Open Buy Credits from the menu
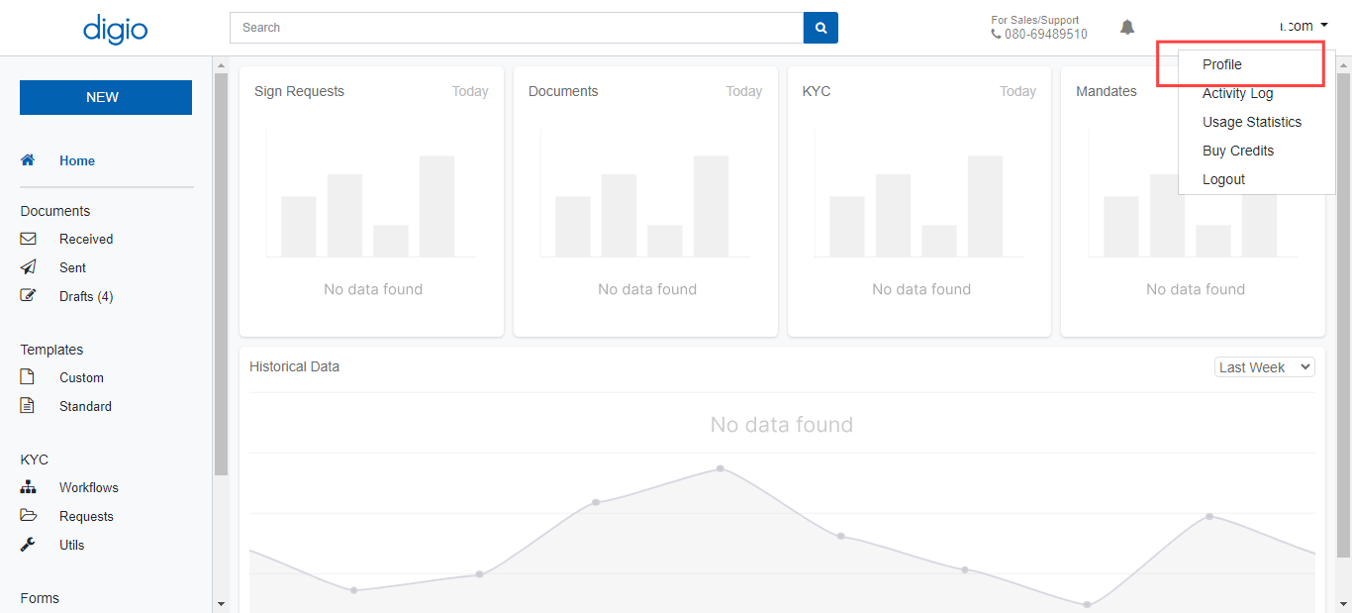 click(x=1238, y=151)
